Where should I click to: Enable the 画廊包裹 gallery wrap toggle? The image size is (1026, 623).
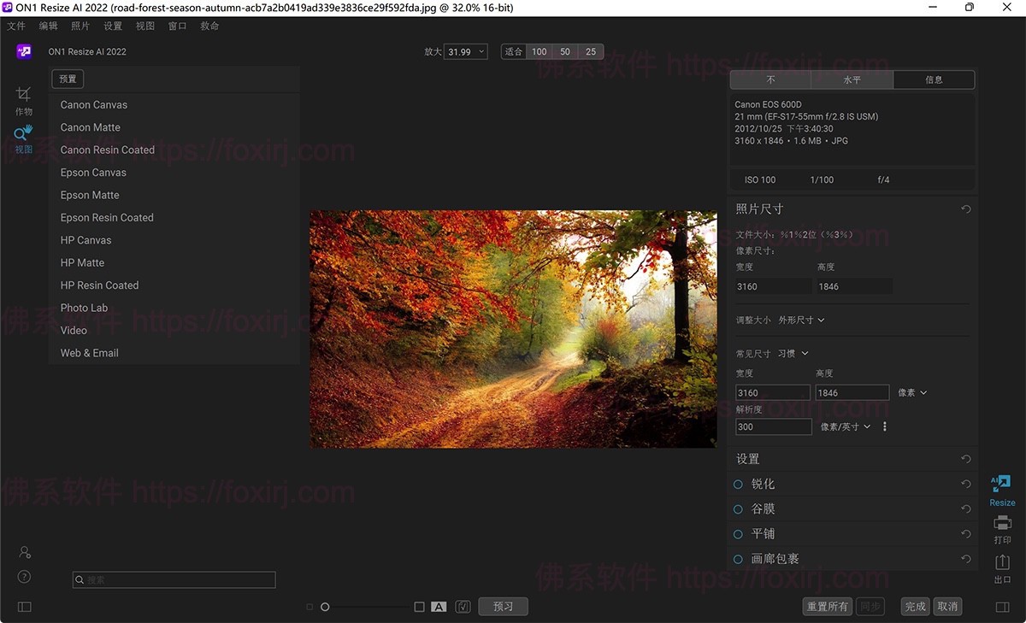(x=737, y=558)
